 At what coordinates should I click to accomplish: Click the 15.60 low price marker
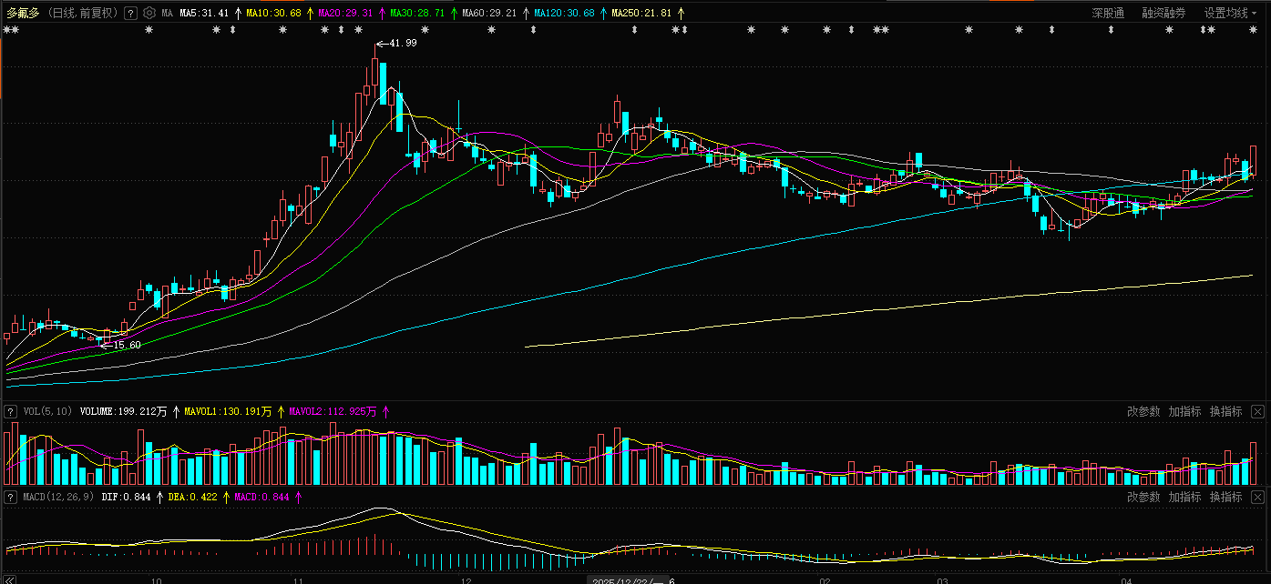tap(126, 345)
